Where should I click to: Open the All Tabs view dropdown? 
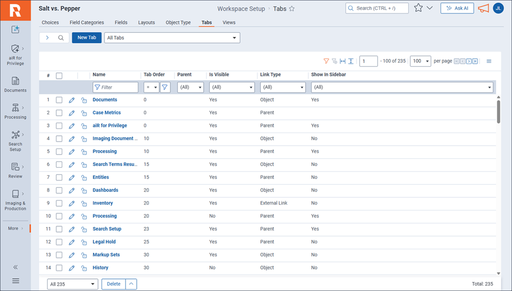[x=172, y=38]
